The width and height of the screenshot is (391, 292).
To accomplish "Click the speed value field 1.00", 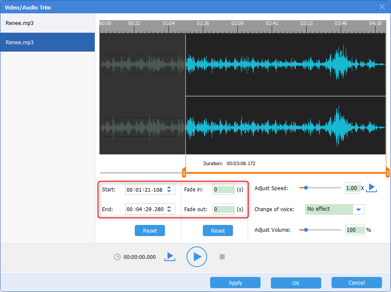I will click(x=352, y=188).
